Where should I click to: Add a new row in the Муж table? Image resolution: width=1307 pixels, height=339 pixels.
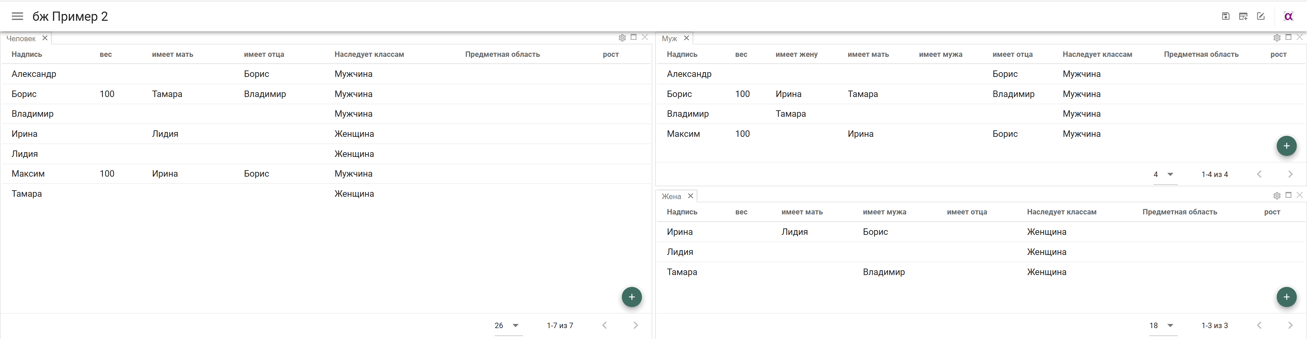tap(1287, 146)
